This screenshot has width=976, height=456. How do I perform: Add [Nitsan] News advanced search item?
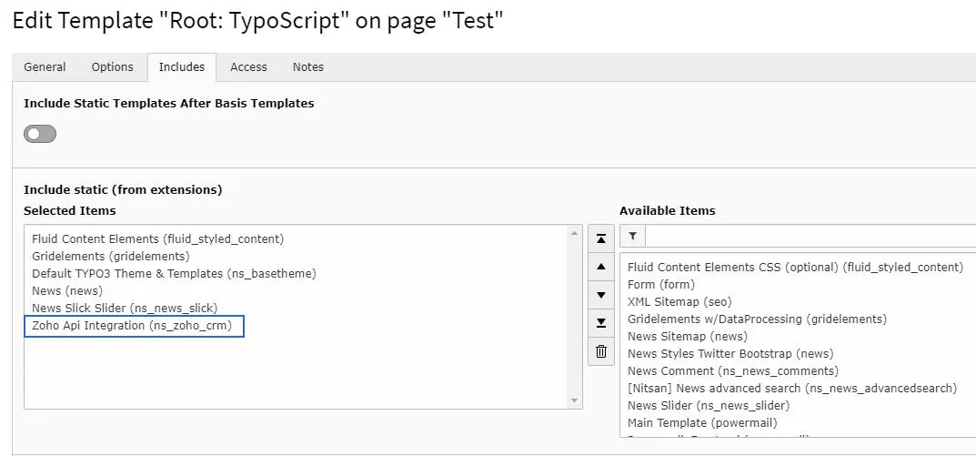coord(791,389)
